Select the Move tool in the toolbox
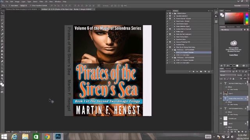The height and width of the screenshot is (140, 250). click(x=2, y=13)
